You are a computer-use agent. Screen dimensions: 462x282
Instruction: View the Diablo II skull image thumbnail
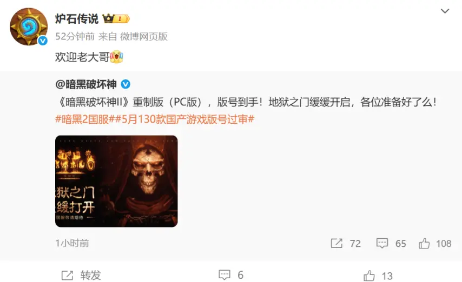(116, 181)
